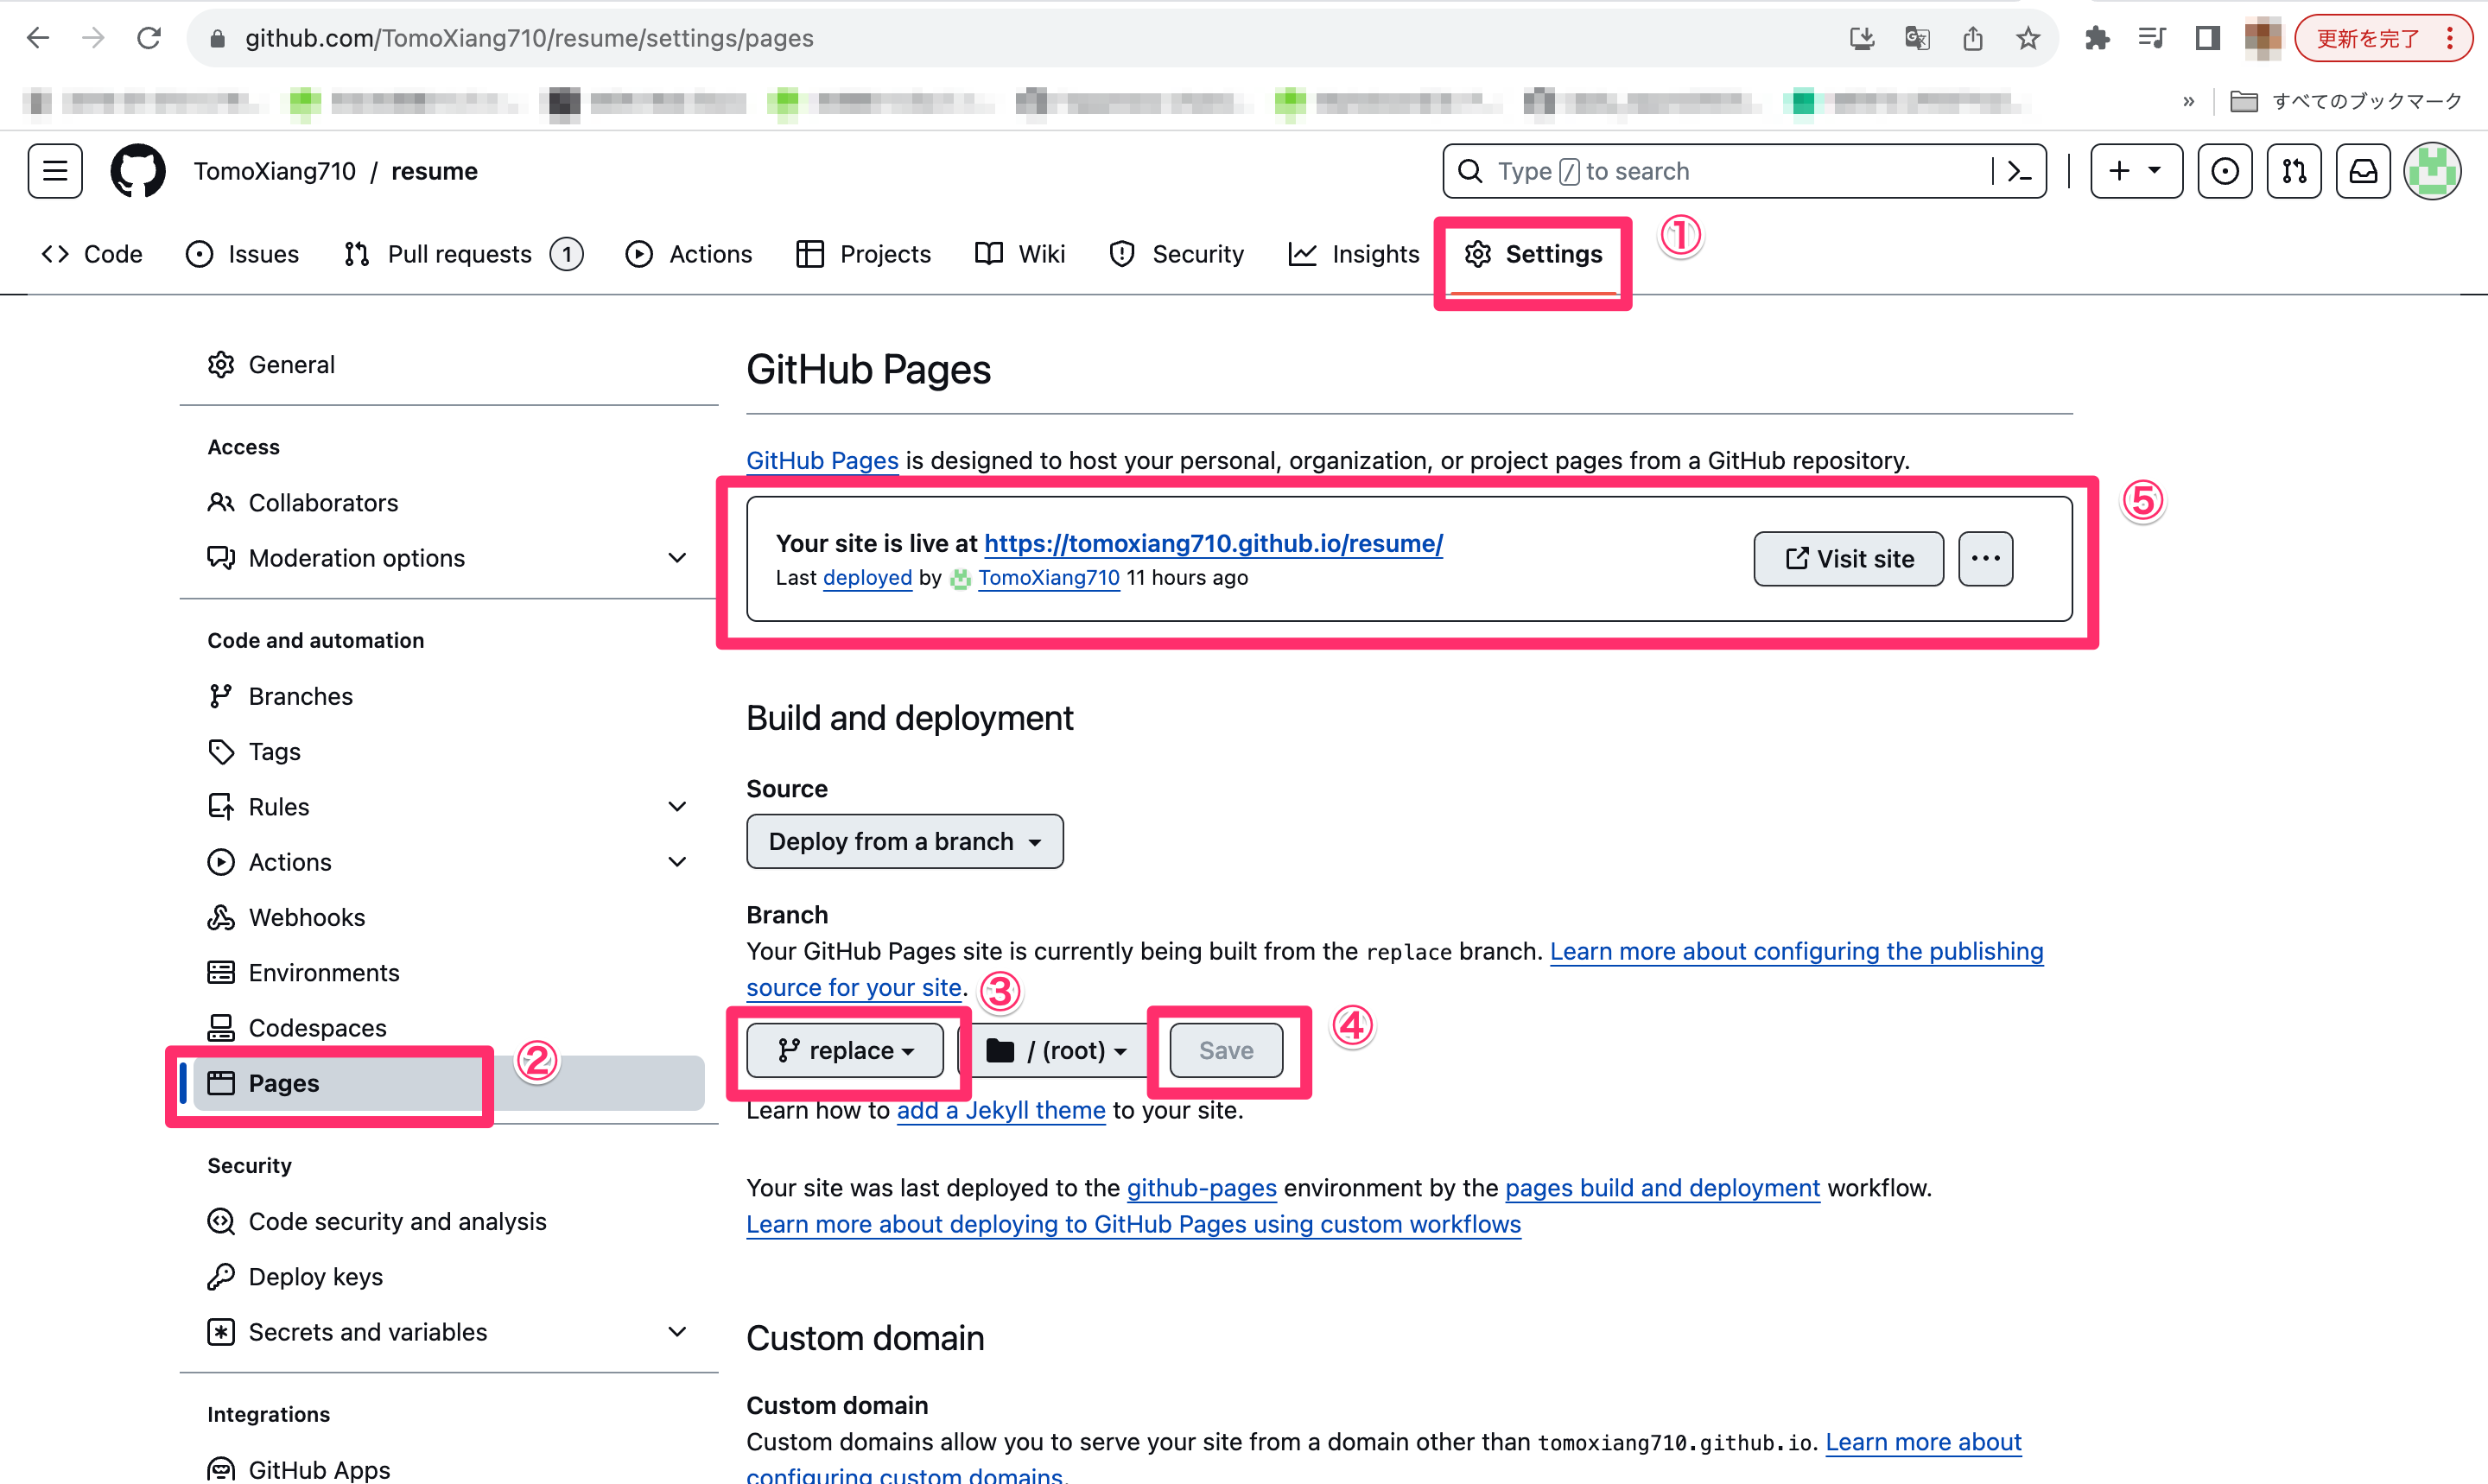Bookmark page with star icon
2488x1484 pixels.
(2027, 38)
